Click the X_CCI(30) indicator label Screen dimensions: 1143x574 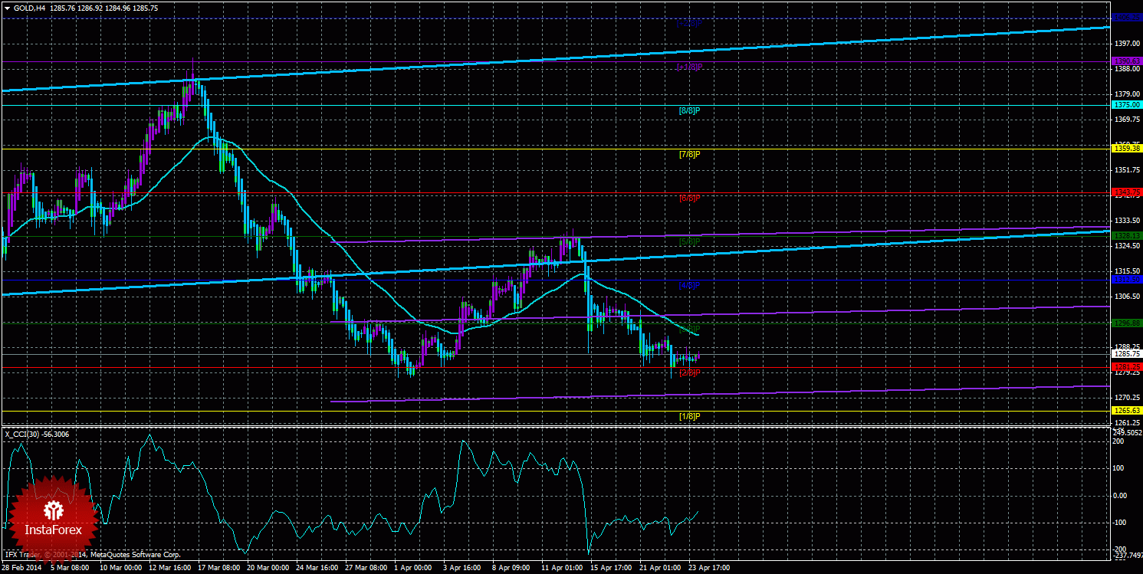pos(37,434)
